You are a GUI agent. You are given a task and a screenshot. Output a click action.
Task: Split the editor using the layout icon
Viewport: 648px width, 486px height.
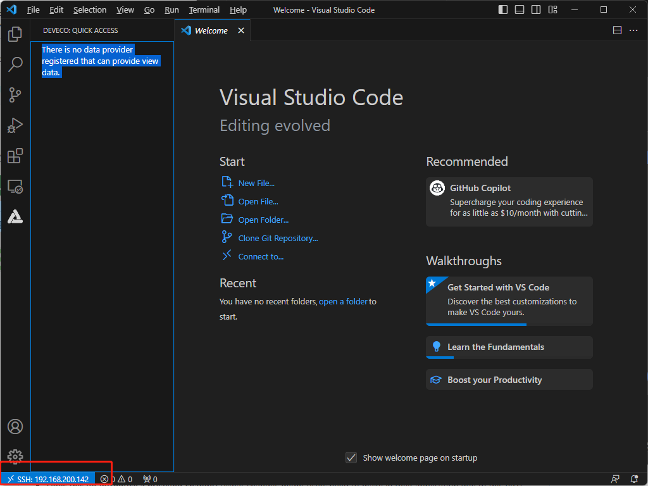coord(617,30)
